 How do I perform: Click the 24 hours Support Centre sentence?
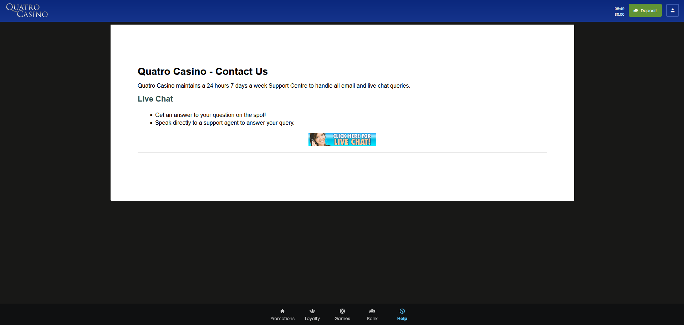274,86
